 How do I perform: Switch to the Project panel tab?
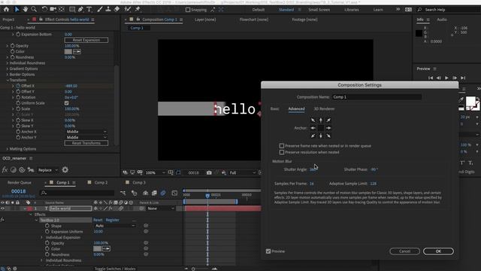pos(8,20)
